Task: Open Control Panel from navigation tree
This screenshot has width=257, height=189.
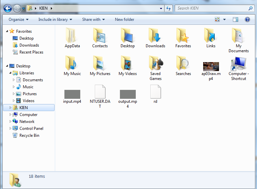Action: [x=28, y=128]
